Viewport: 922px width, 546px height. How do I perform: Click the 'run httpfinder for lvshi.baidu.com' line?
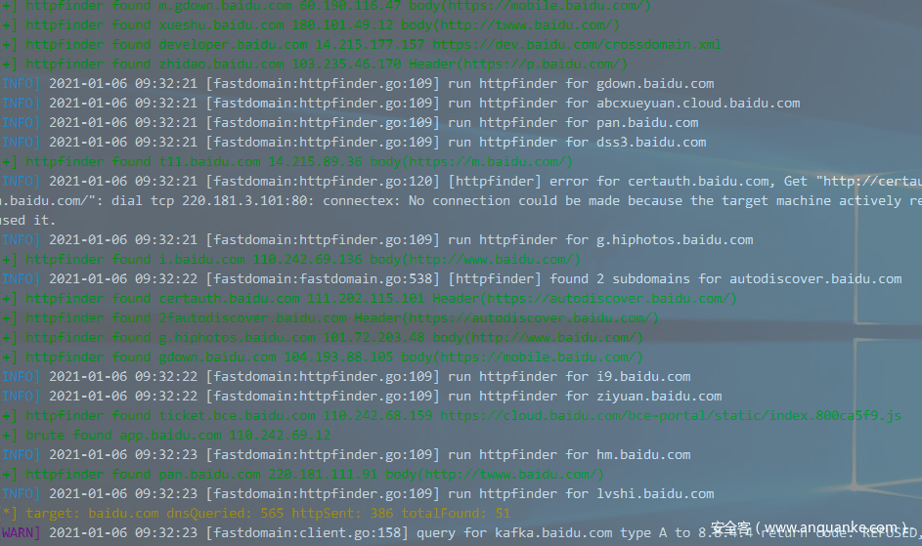click(x=358, y=493)
